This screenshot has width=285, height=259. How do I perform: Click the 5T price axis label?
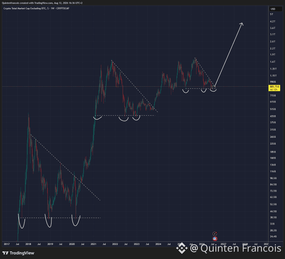[x=271, y=14]
